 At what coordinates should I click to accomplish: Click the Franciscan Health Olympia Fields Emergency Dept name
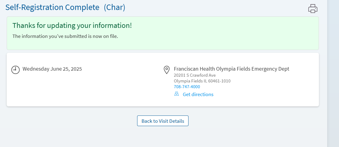(232, 69)
